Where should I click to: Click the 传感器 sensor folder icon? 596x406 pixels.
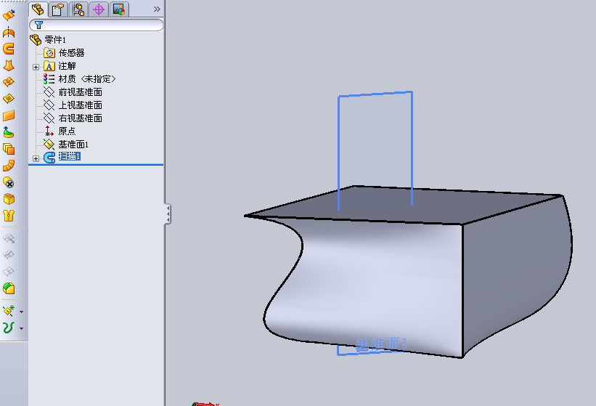49,53
